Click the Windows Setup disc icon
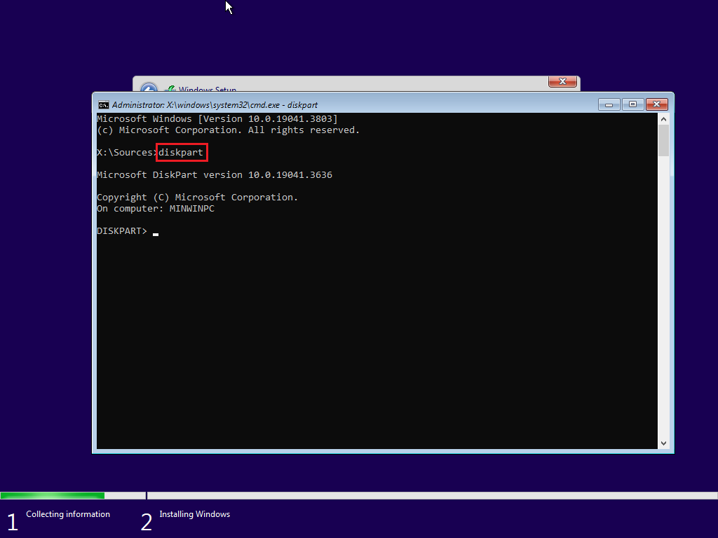 (x=170, y=89)
